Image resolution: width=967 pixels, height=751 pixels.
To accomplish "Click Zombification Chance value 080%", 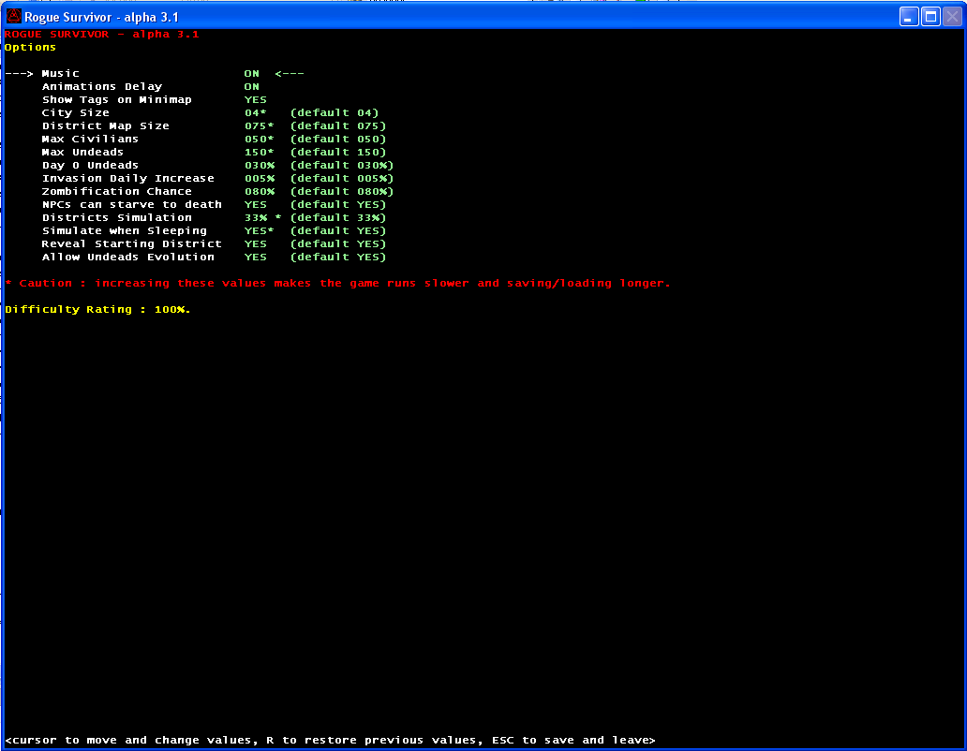I will point(260,191).
